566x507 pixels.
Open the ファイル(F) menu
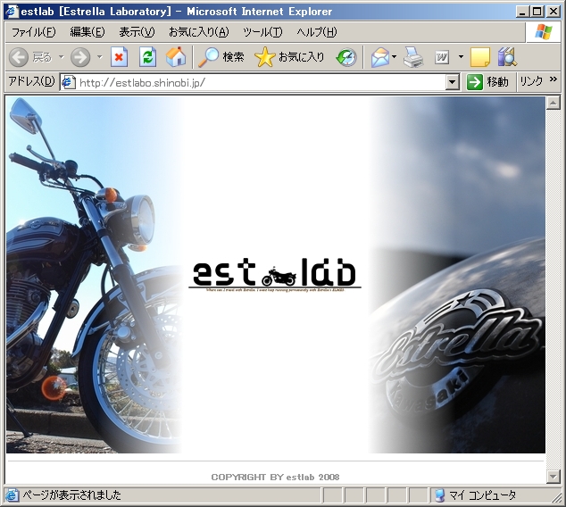pyautogui.click(x=34, y=32)
